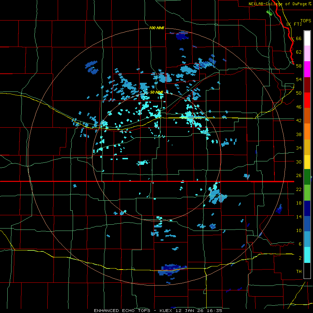Click the legend value "42"
Screen dimensions: 313x313
[299, 121]
